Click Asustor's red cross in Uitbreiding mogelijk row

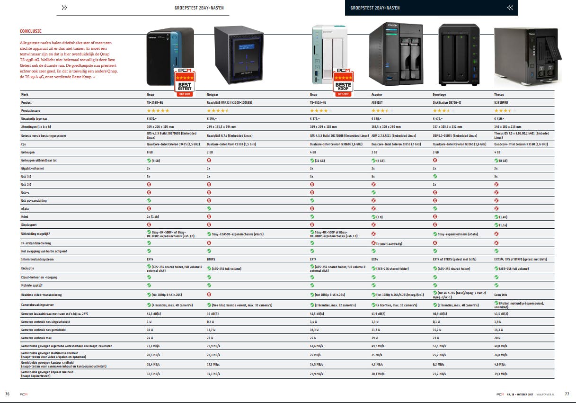pyautogui.click(x=374, y=233)
